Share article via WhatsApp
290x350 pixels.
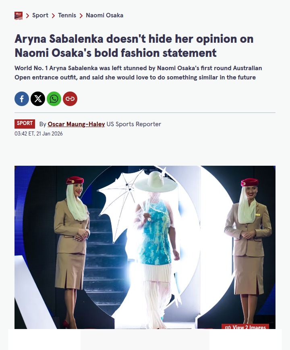click(54, 99)
